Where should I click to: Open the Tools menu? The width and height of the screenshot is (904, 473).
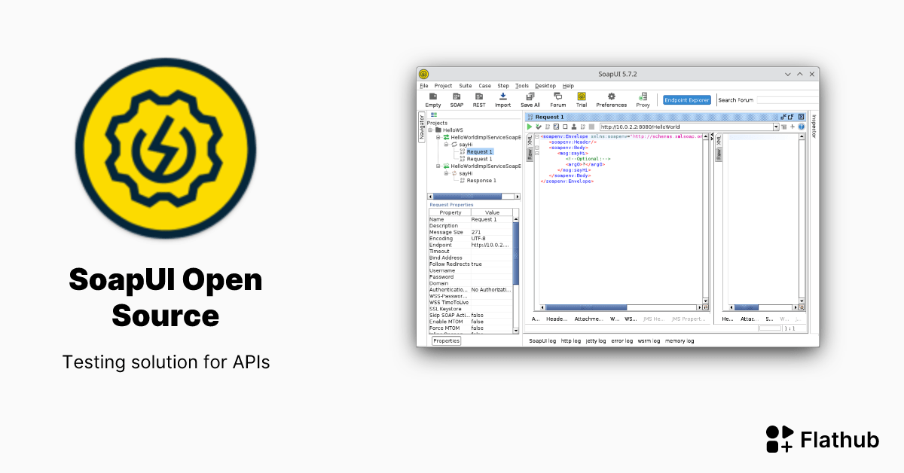tap(522, 86)
